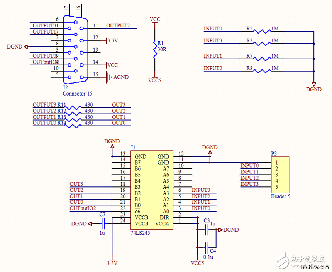Click the 'Header 5' text label
This screenshot has height=272, width=332.
280,196
